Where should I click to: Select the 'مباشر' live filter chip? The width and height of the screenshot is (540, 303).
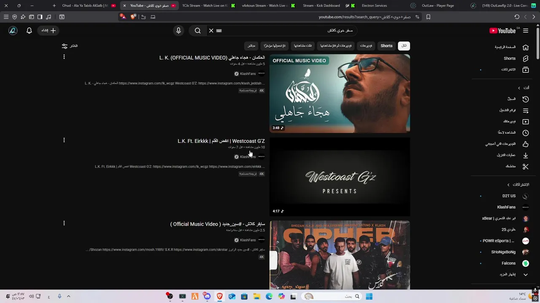[x=251, y=46]
